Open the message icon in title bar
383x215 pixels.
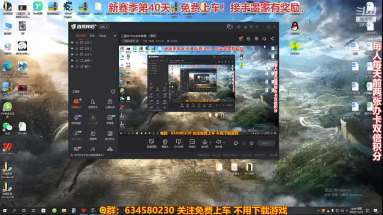click(x=238, y=27)
